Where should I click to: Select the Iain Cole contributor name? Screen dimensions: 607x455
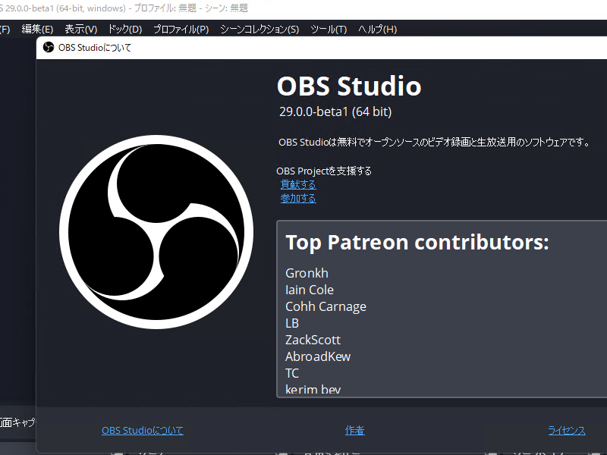(x=310, y=290)
